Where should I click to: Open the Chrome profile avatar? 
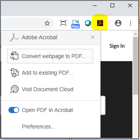118,23
